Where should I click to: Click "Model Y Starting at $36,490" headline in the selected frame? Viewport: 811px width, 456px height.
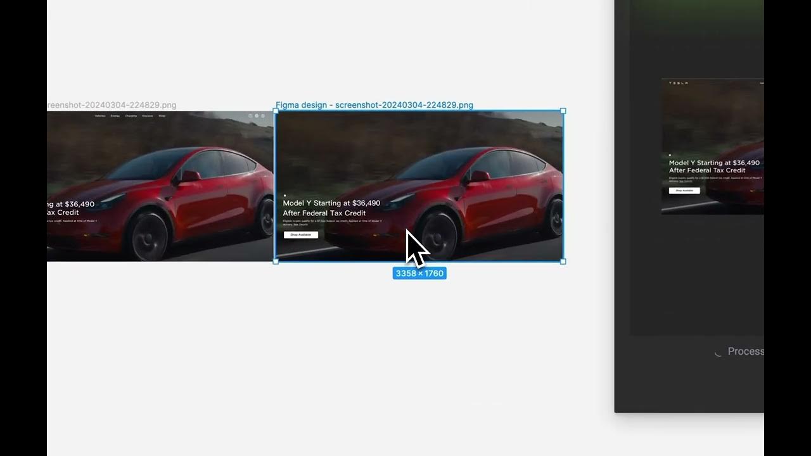pyautogui.click(x=331, y=203)
